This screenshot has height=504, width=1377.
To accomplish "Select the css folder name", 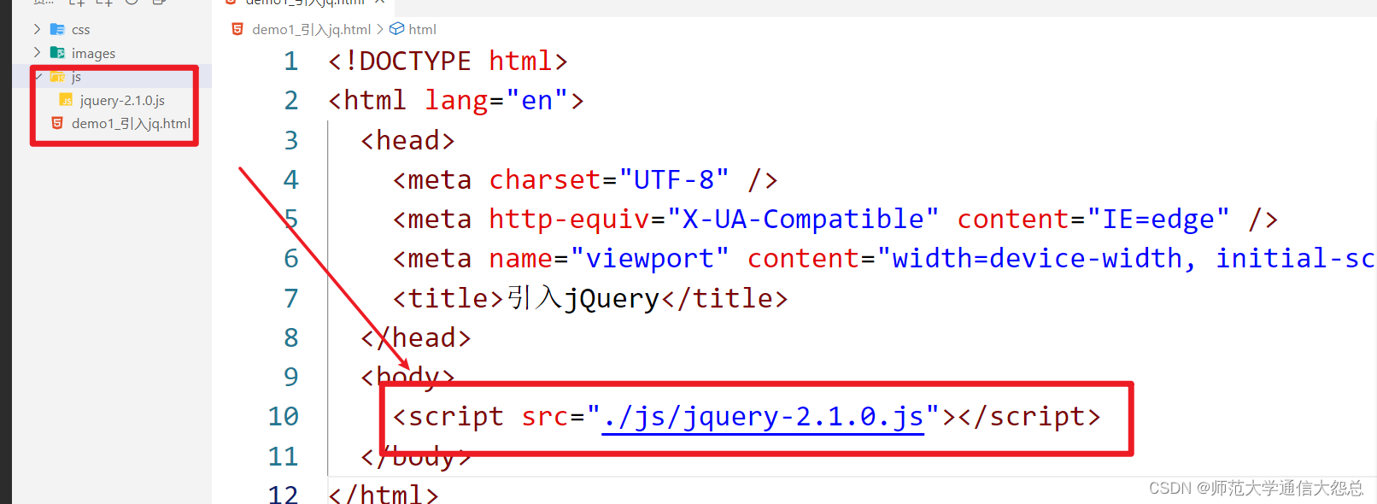I will pyautogui.click(x=80, y=30).
